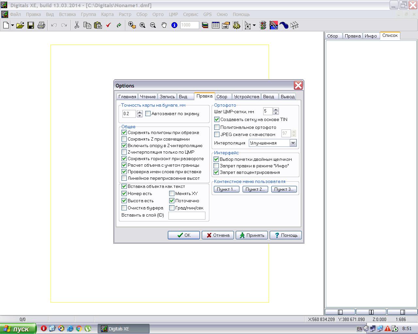Click the Copy toolbar icon
Viewport: 418px width, 334px height.
coord(87,25)
